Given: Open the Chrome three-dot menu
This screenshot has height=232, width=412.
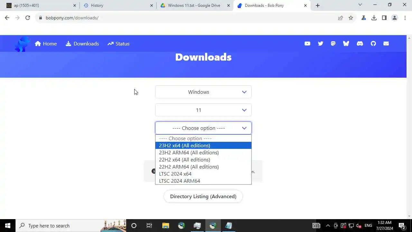Looking at the screenshot, I should tap(405, 18).
